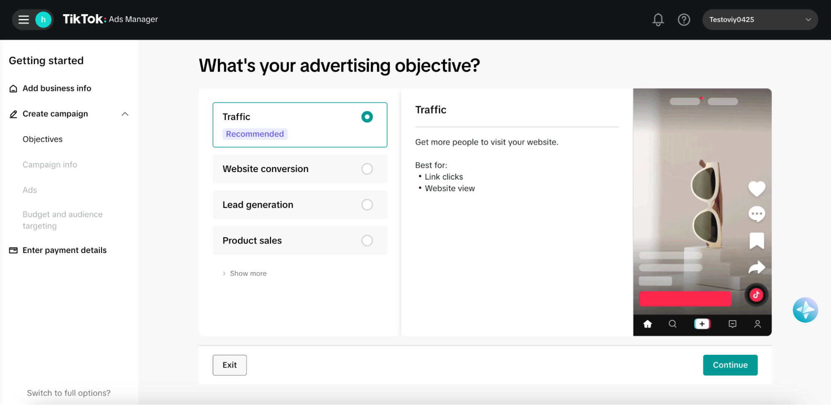Click the home icon in preview nav
The width and height of the screenshot is (831, 405).
point(648,324)
